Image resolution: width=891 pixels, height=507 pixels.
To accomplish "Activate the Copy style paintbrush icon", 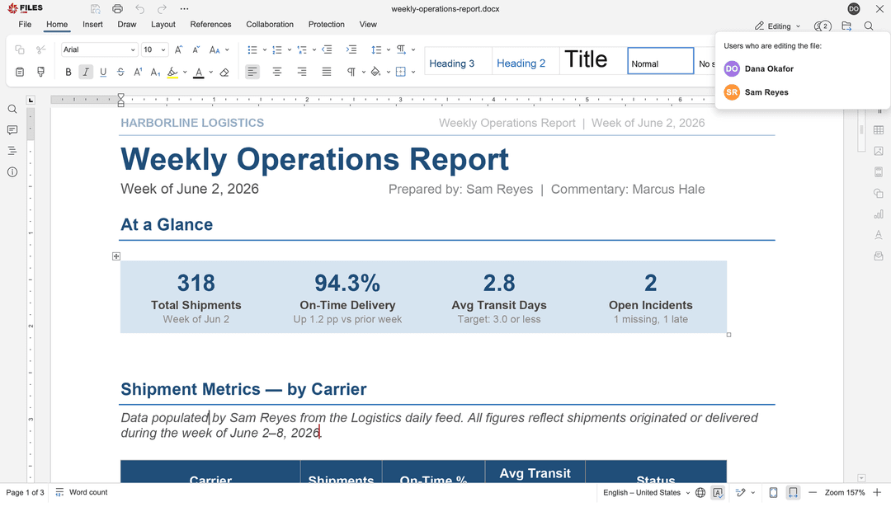I will pyautogui.click(x=41, y=72).
